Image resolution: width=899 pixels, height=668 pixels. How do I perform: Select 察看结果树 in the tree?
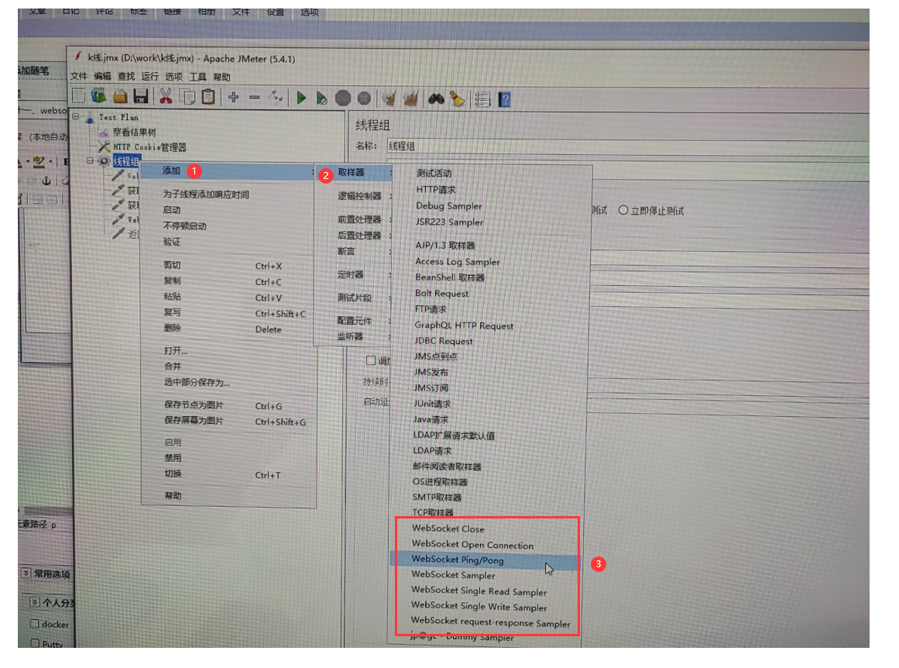134,133
